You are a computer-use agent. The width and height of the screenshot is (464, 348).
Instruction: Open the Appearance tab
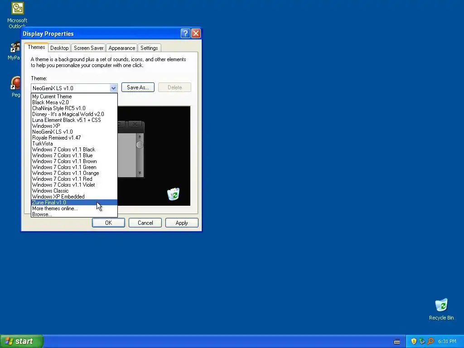click(x=121, y=48)
